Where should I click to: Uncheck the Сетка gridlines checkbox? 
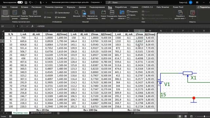coord(45,17)
